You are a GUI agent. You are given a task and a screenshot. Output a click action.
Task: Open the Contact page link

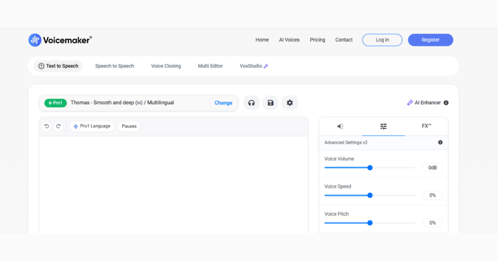coord(344,40)
